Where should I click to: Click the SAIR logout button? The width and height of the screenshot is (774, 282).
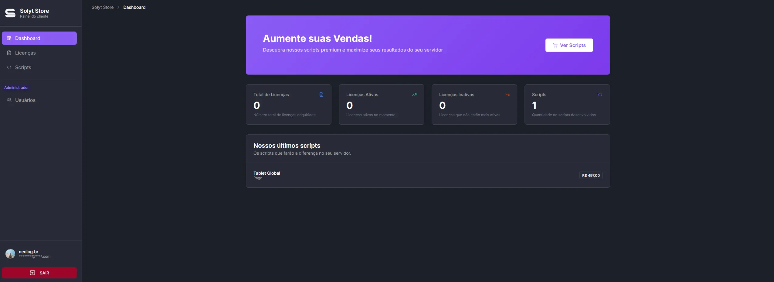point(39,273)
